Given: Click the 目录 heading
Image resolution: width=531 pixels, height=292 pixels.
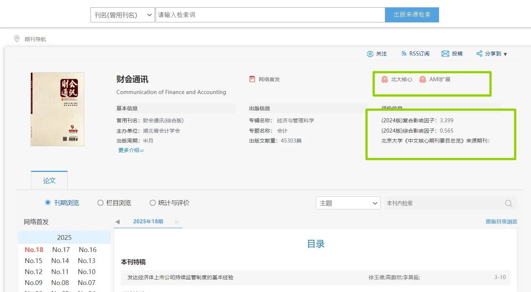Looking at the screenshot, I should 316,244.
